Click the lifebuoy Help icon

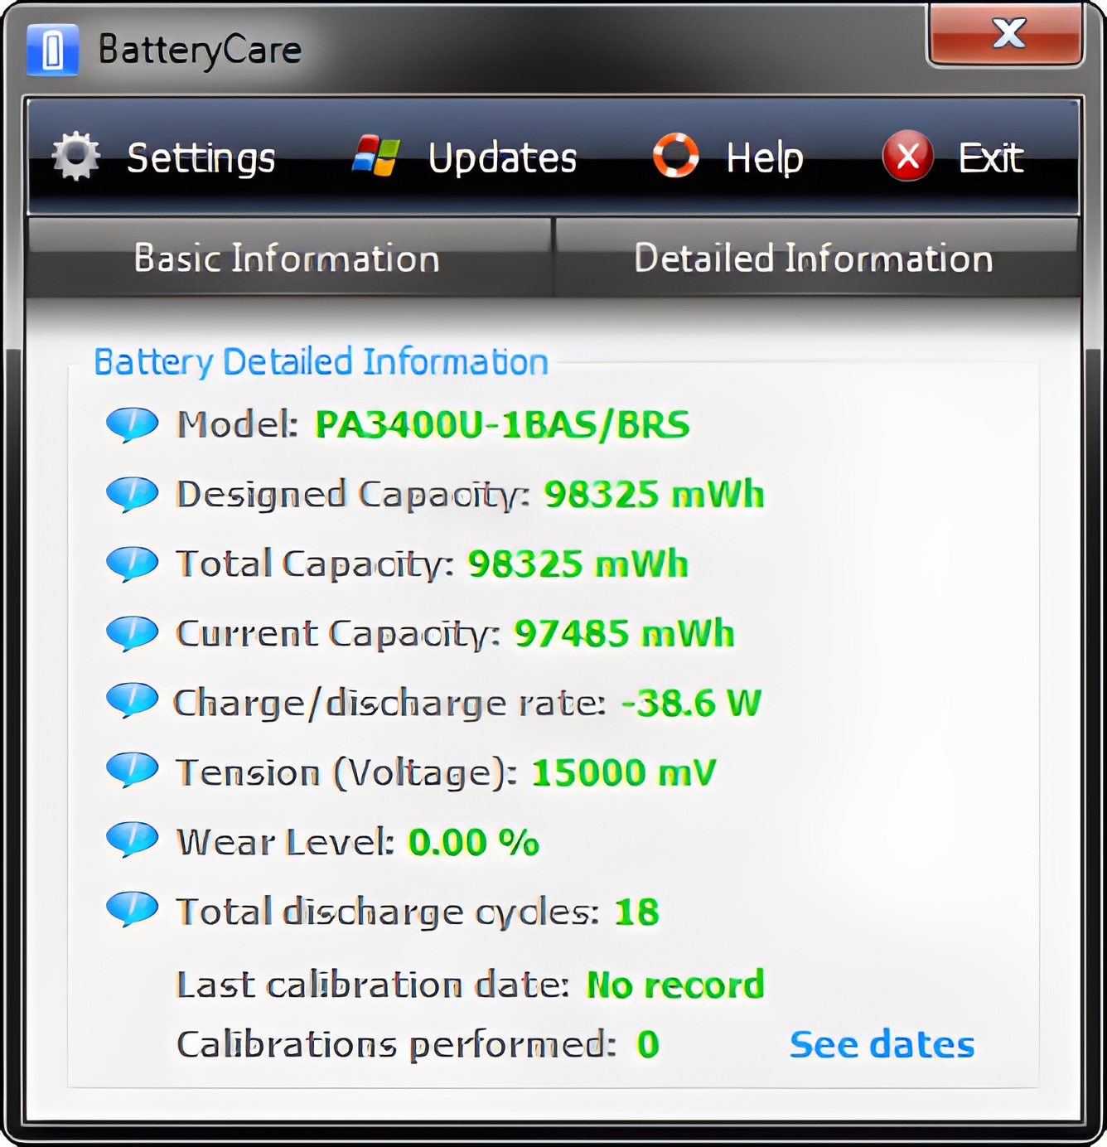[676, 156]
